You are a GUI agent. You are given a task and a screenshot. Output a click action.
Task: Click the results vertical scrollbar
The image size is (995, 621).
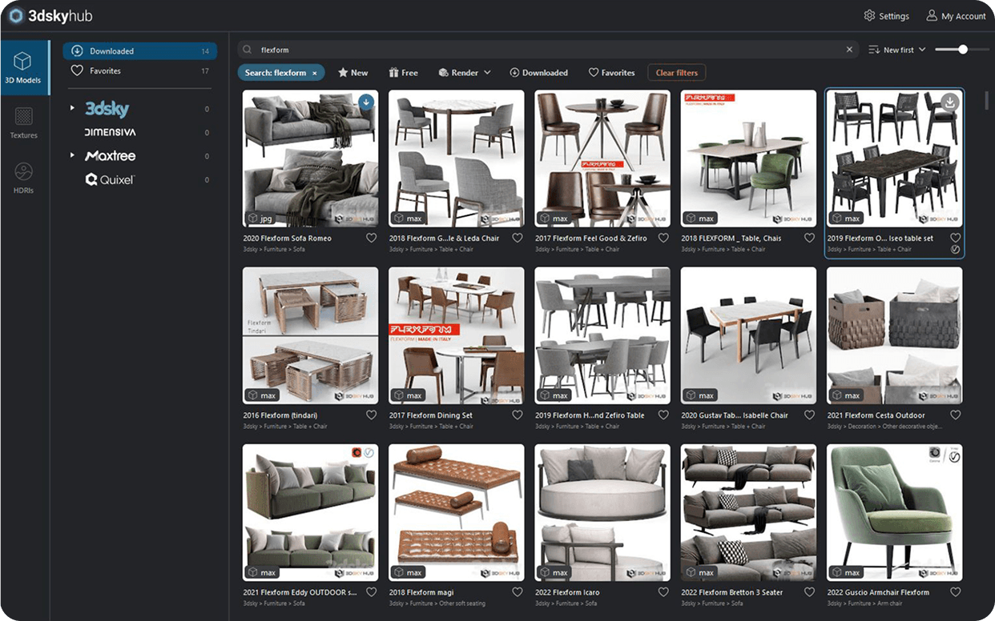click(987, 101)
